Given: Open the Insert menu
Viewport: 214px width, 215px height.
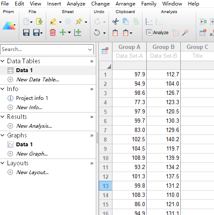Looking at the screenshot, I should point(54,4).
